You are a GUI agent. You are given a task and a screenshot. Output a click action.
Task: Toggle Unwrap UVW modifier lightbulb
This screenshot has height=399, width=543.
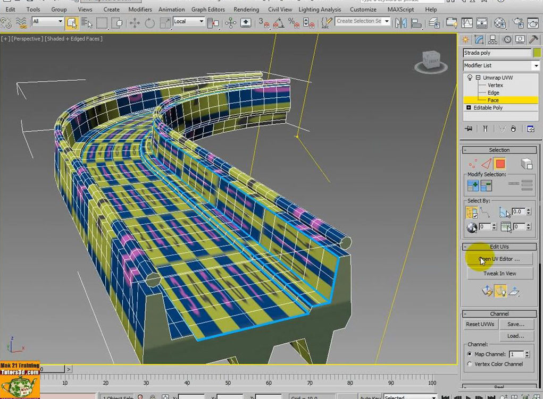[x=470, y=78]
